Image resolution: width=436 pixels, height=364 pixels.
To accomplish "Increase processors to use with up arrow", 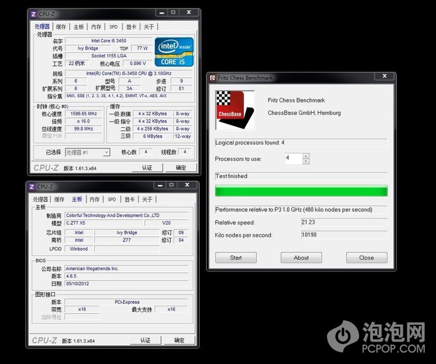I will pyautogui.click(x=306, y=156).
